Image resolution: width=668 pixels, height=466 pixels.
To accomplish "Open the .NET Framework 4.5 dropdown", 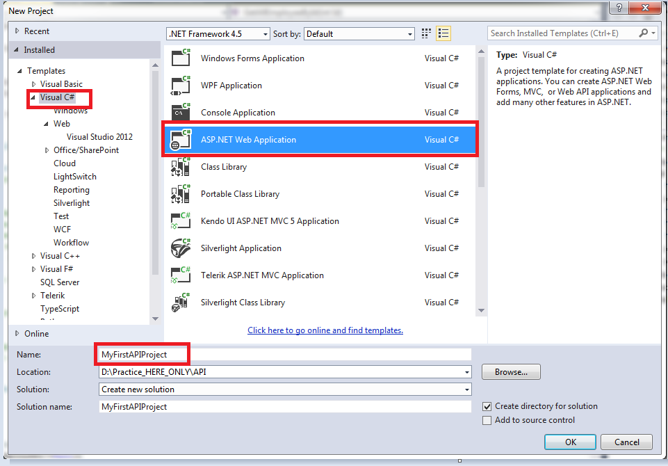I will [218, 33].
